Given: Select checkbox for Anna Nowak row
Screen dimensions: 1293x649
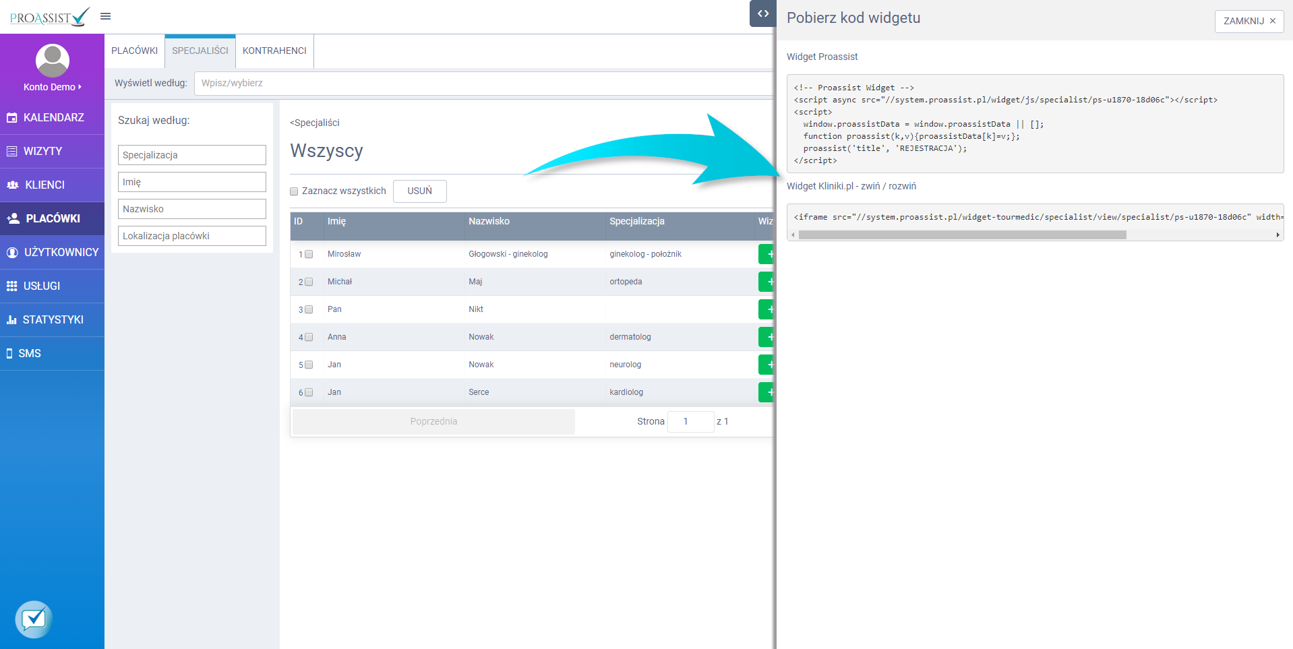Looking at the screenshot, I should [309, 337].
